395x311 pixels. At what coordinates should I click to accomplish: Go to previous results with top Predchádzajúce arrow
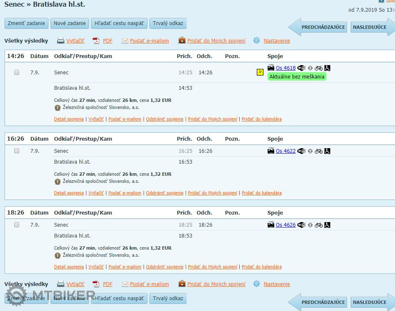click(x=318, y=27)
